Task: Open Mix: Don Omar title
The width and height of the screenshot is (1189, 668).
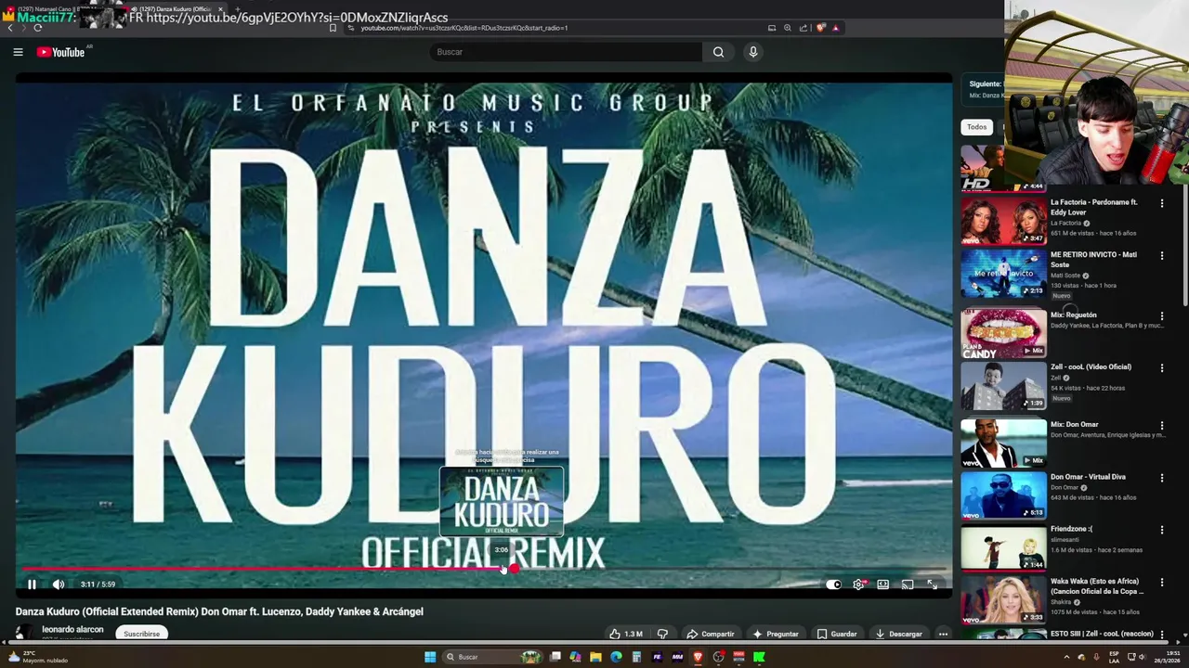Action: point(1074,425)
